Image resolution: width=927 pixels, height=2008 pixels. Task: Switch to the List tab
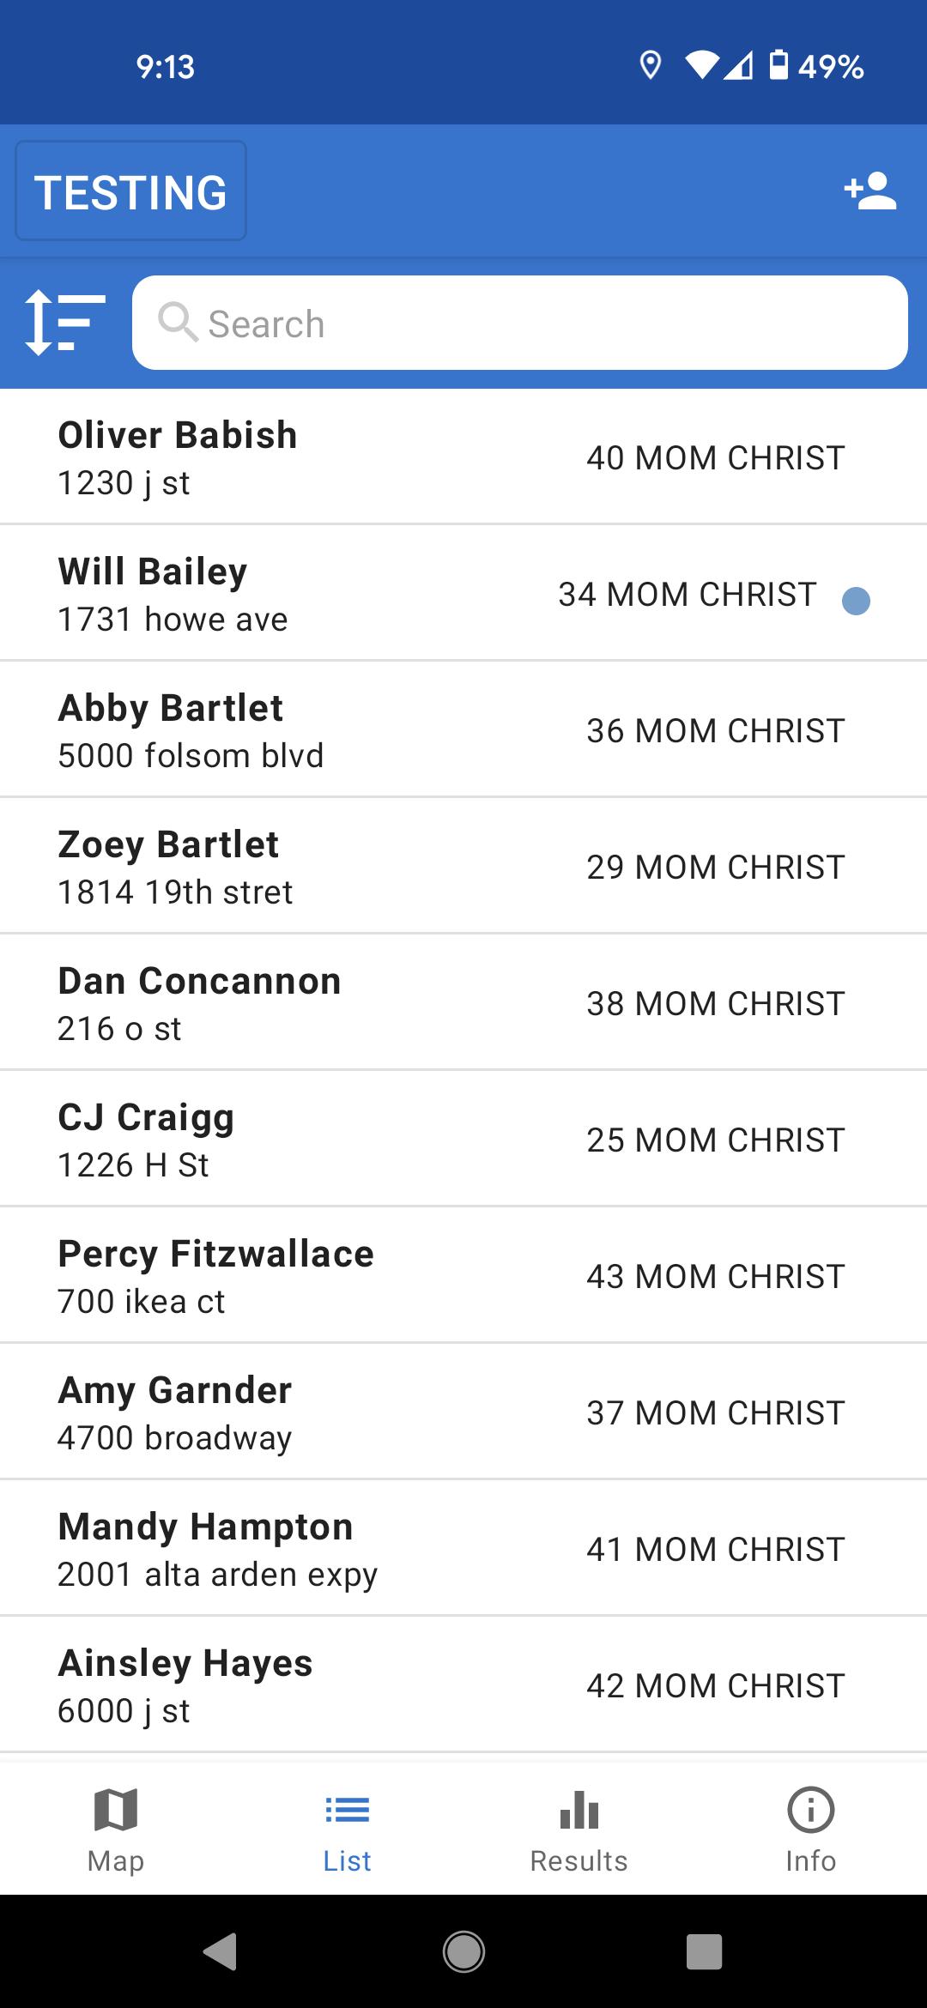tap(348, 1830)
